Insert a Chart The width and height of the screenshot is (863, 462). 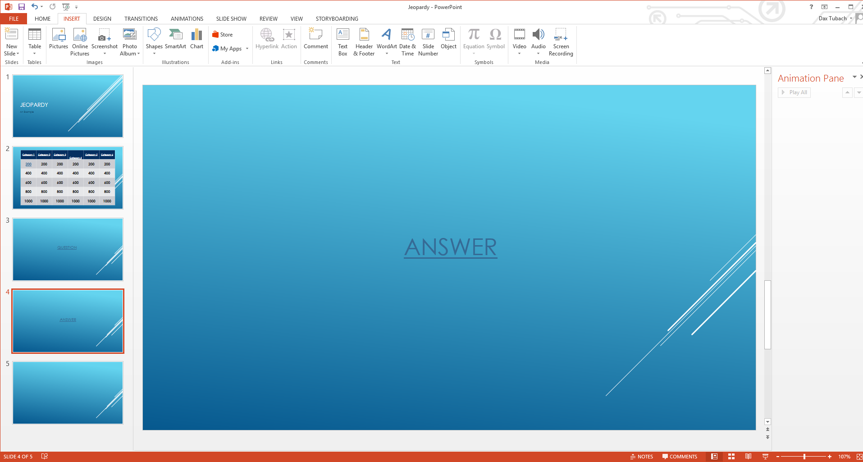point(196,38)
